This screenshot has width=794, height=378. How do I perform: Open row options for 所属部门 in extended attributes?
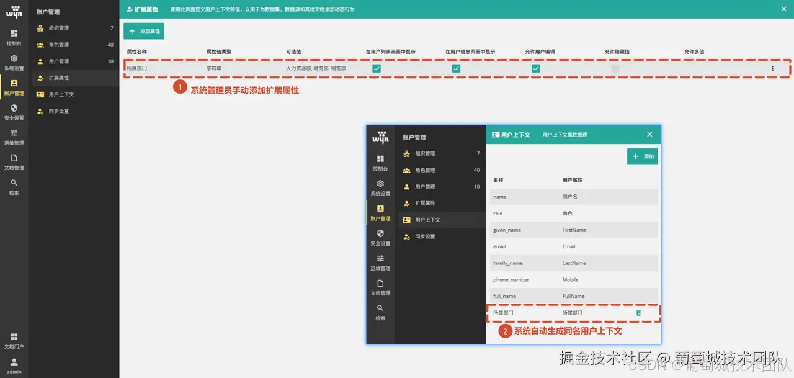[x=772, y=68]
